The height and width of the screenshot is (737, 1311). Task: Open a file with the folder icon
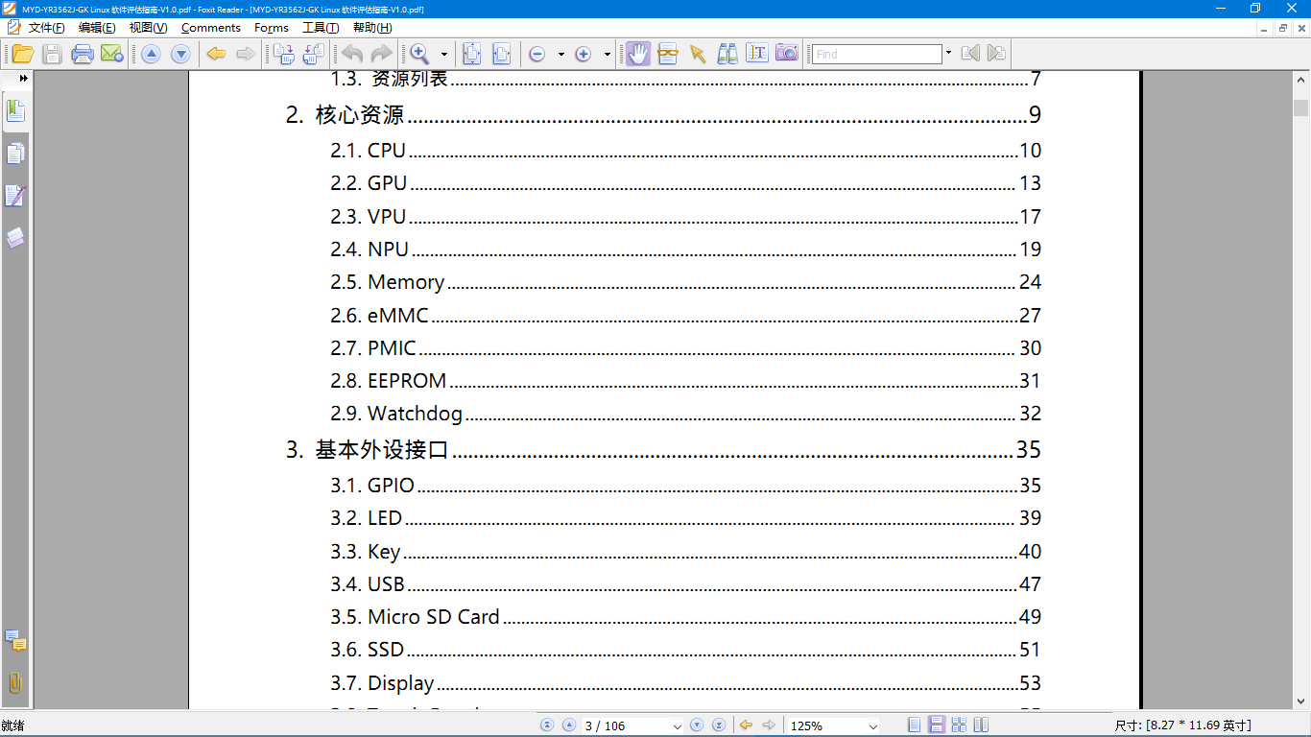pyautogui.click(x=22, y=54)
